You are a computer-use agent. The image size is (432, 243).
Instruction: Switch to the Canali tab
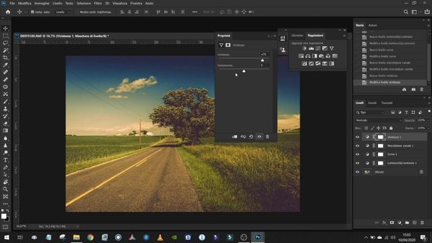[372, 103]
